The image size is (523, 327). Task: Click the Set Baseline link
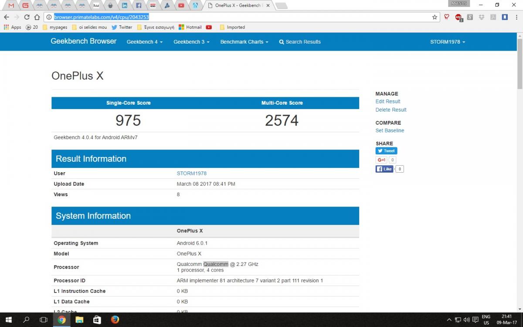pos(390,131)
